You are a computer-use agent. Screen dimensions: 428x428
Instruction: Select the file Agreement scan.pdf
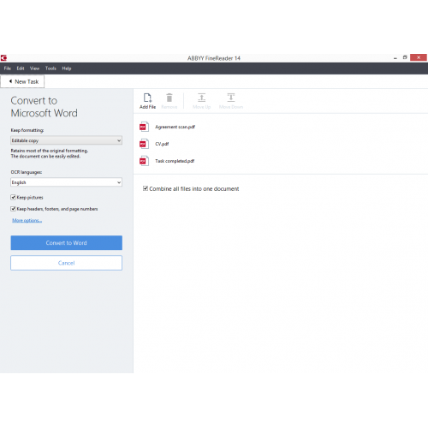[175, 127]
